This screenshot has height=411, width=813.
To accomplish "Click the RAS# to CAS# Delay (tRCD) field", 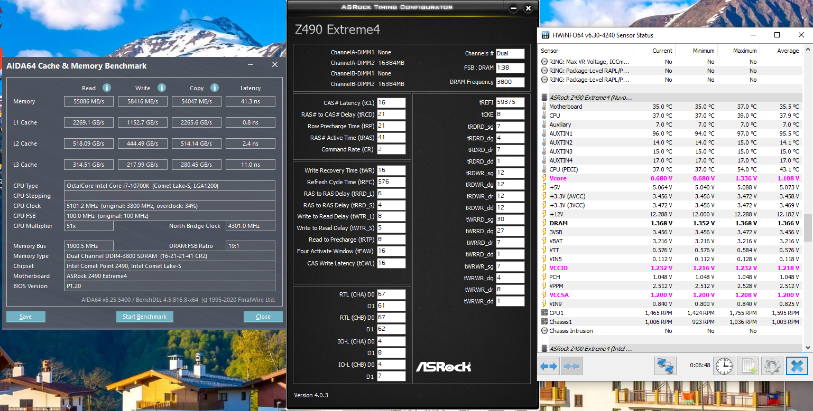I will (391, 114).
